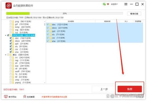
Task: Click the 上一步 button
Action: (104, 89)
